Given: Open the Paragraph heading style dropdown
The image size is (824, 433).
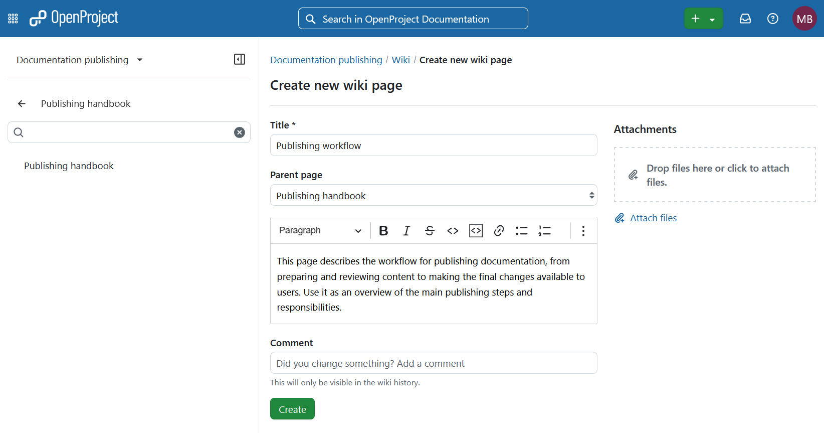Looking at the screenshot, I should pos(320,230).
